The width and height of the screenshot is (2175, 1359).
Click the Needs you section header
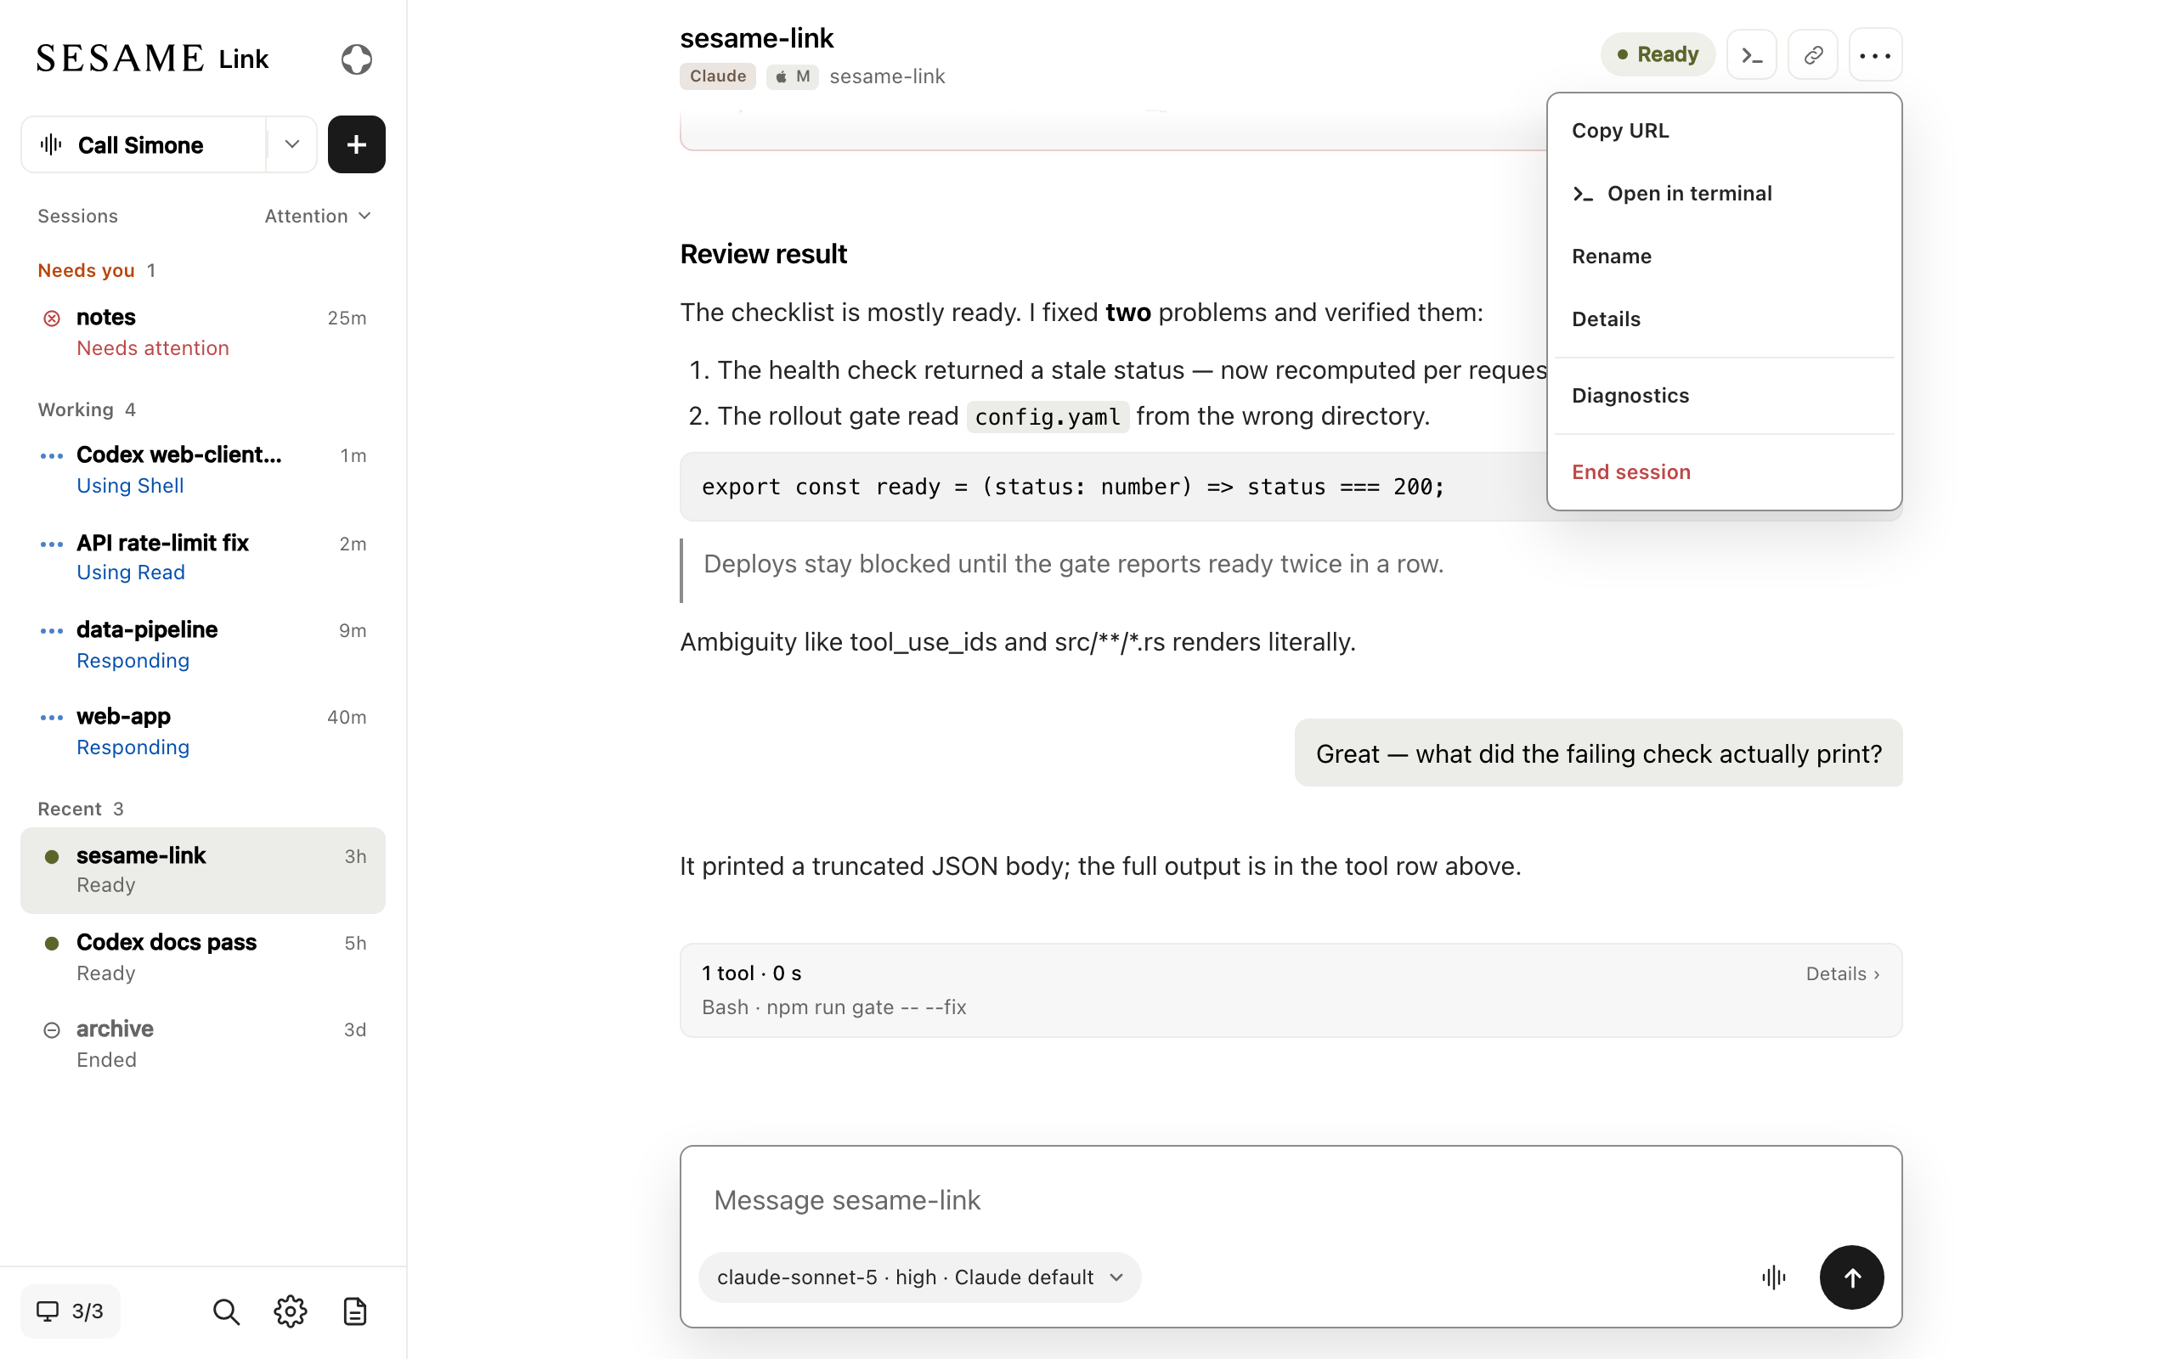97,271
